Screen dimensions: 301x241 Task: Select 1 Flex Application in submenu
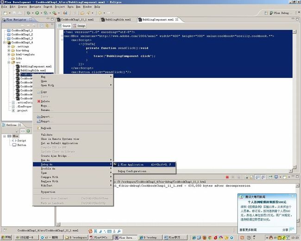[x=144, y=165]
